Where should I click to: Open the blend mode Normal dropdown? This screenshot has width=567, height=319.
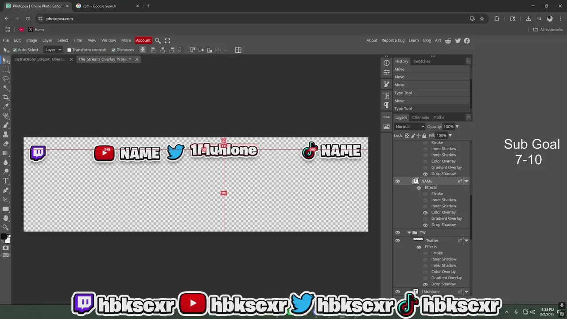tap(410, 127)
